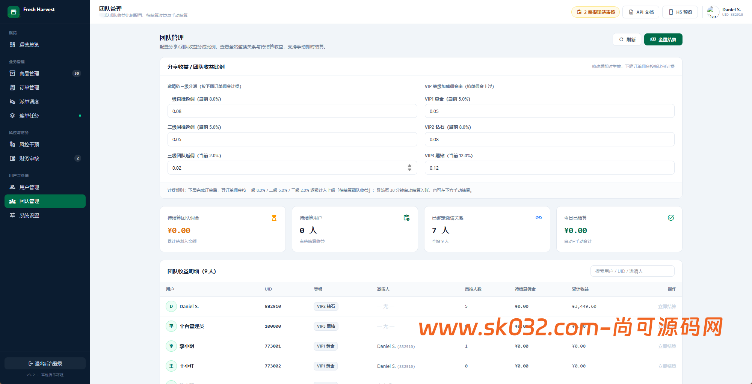
Task: Select 团队管理 in sidebar
Action: pos(45,201)
